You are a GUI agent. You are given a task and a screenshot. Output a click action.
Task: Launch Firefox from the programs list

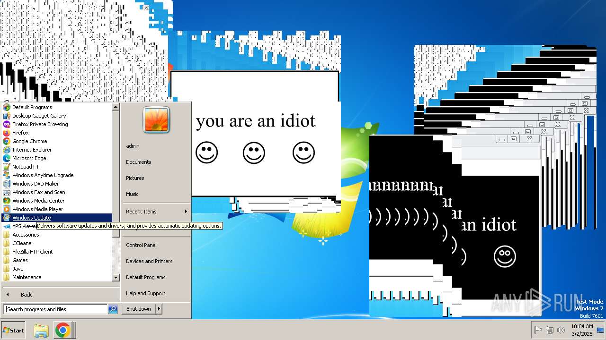[x=7, y=133]
